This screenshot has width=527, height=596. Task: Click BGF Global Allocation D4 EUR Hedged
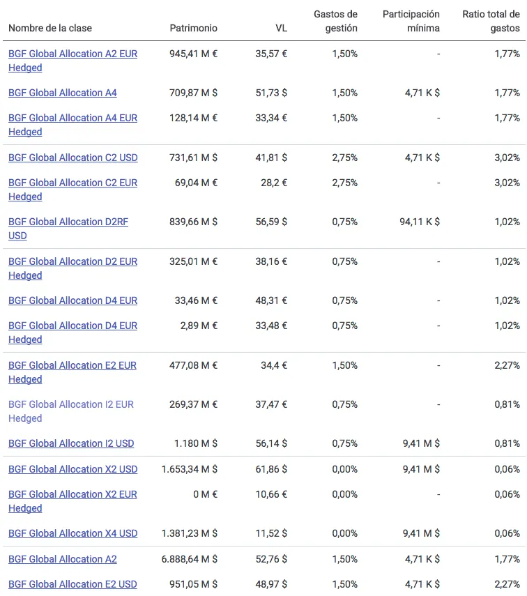coord(72,326)
